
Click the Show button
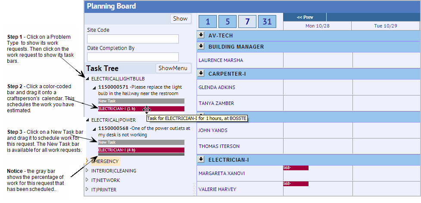coord(180,18)
